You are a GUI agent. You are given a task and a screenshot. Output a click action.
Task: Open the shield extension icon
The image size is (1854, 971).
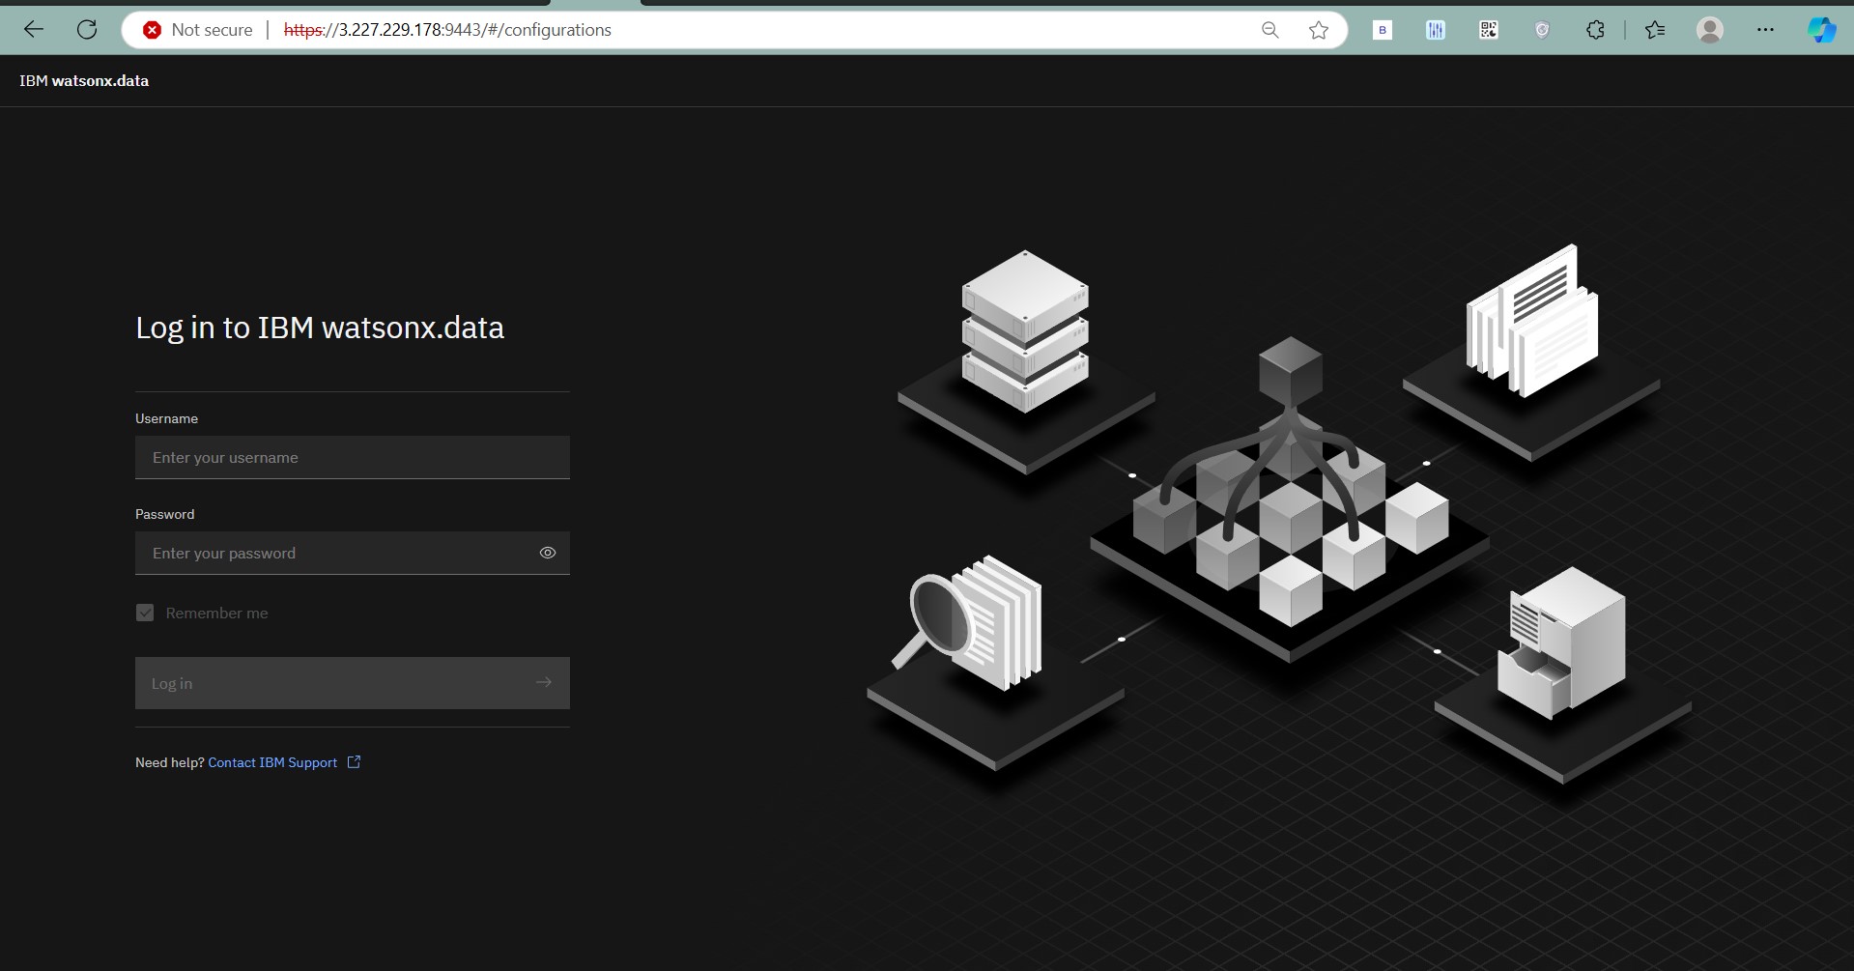tap(1542, 30)
